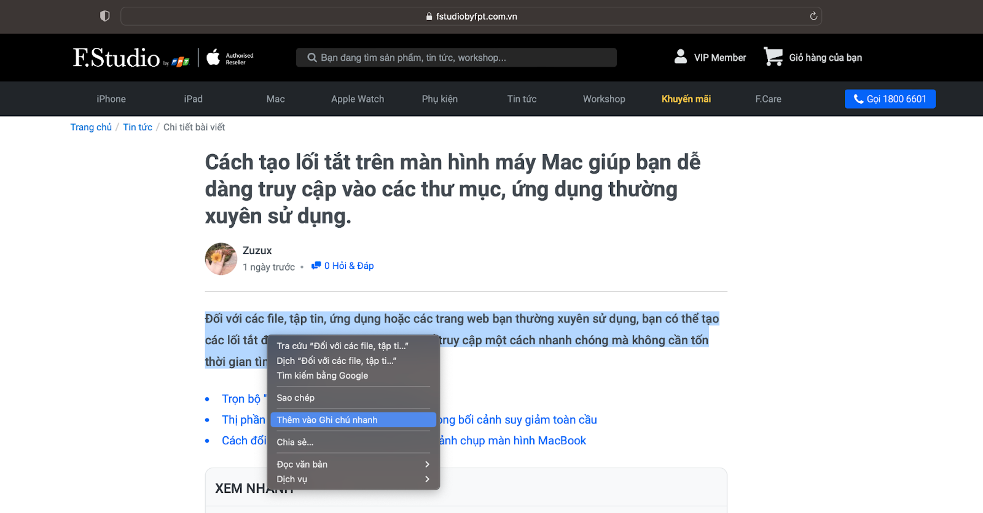
Task: Click Chia sẻ... in context menu
Action: [295, 442]
